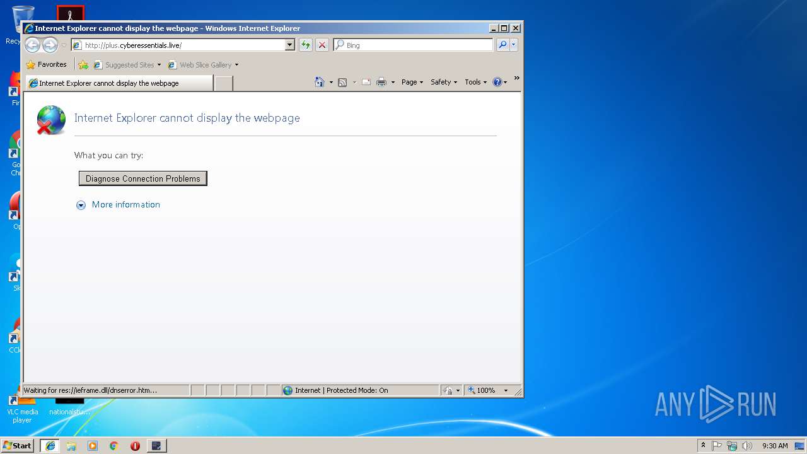Open the security lock status dropdown
The width and height of the screenshot is (807, 454).
pos(451,390)
